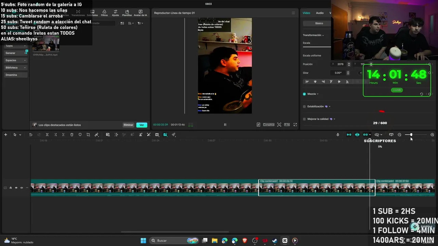
Task: Click the preview focus frame icon
Action: (279, 125)
